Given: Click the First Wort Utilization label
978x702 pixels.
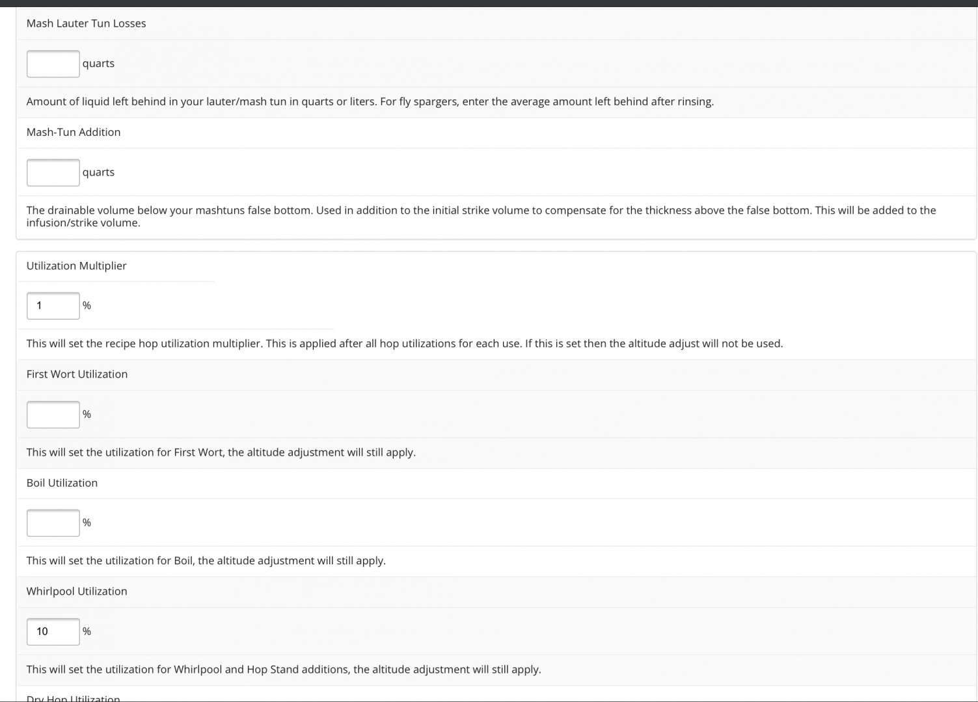Looking at the screenshot, I should [x=77, y=374].
